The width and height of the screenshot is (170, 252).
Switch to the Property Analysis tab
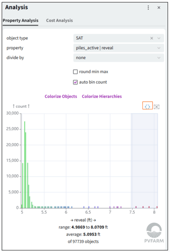tap(20, 21)
